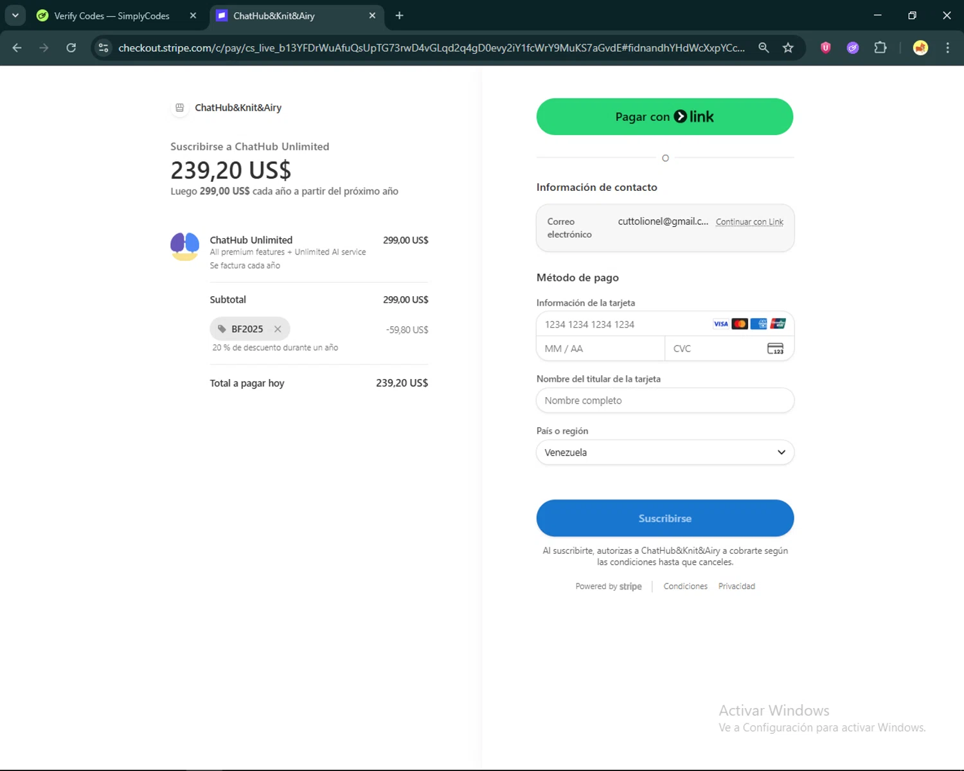The height and width of the screenshot is (771, 964).
Task: Click 20 % de descuento durante un año
Action: coord(275,348)
